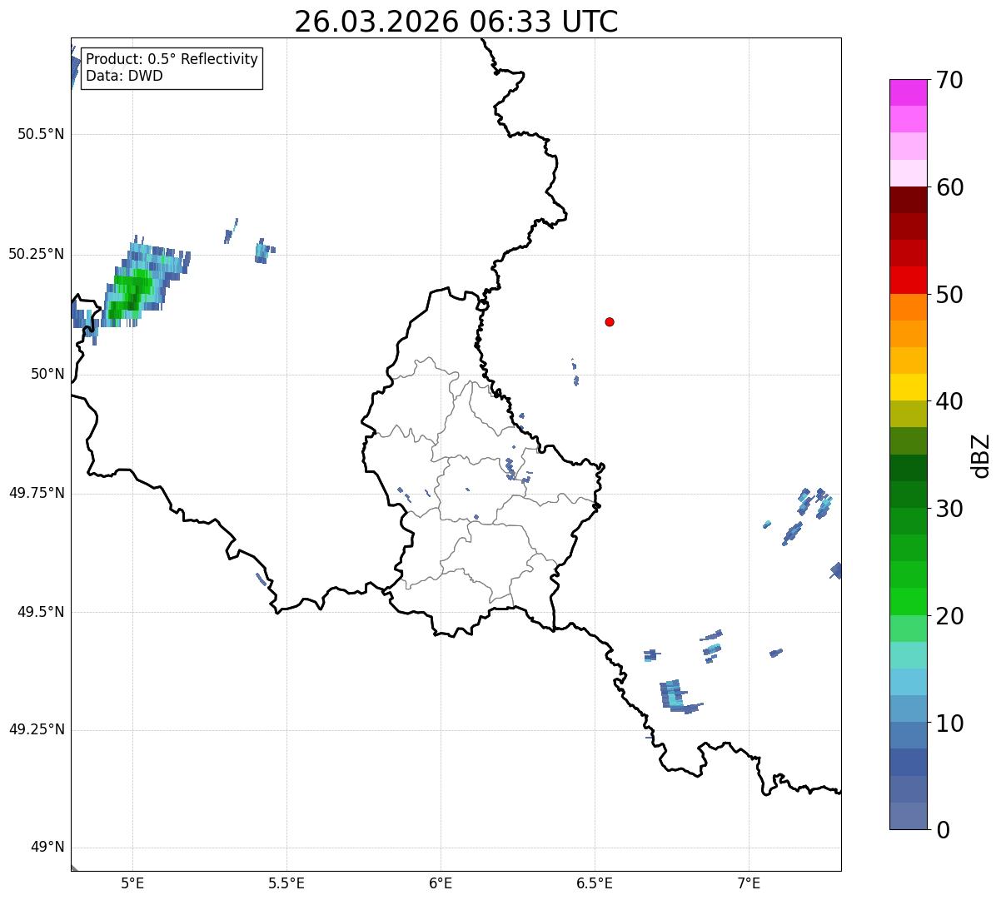Click the 50.5°N latitude tick label
This screenshot has width=1001, height=900.
tap(41, 135)
